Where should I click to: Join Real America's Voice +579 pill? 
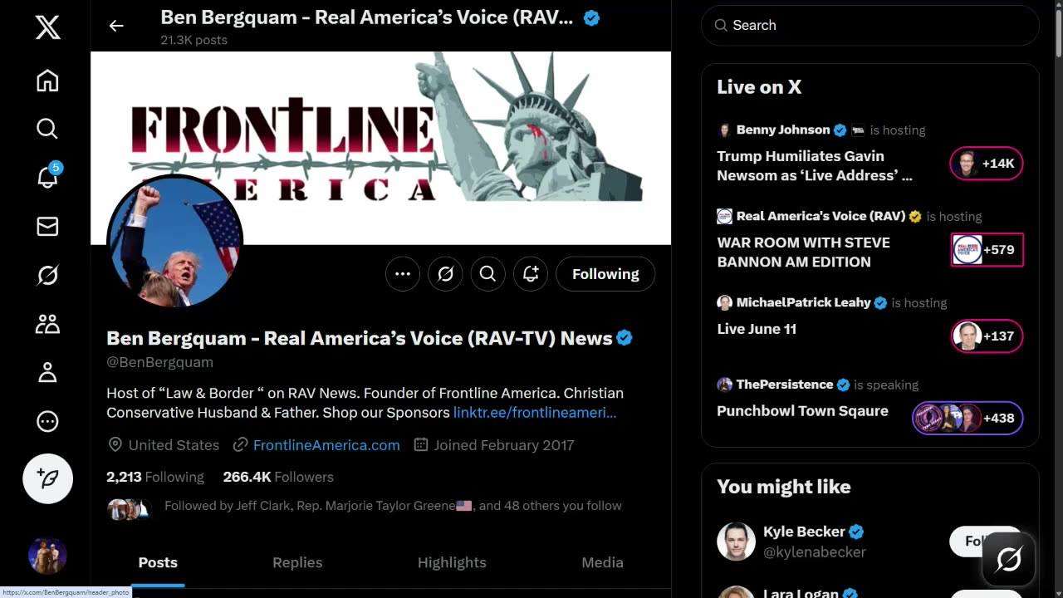[987, 250]
